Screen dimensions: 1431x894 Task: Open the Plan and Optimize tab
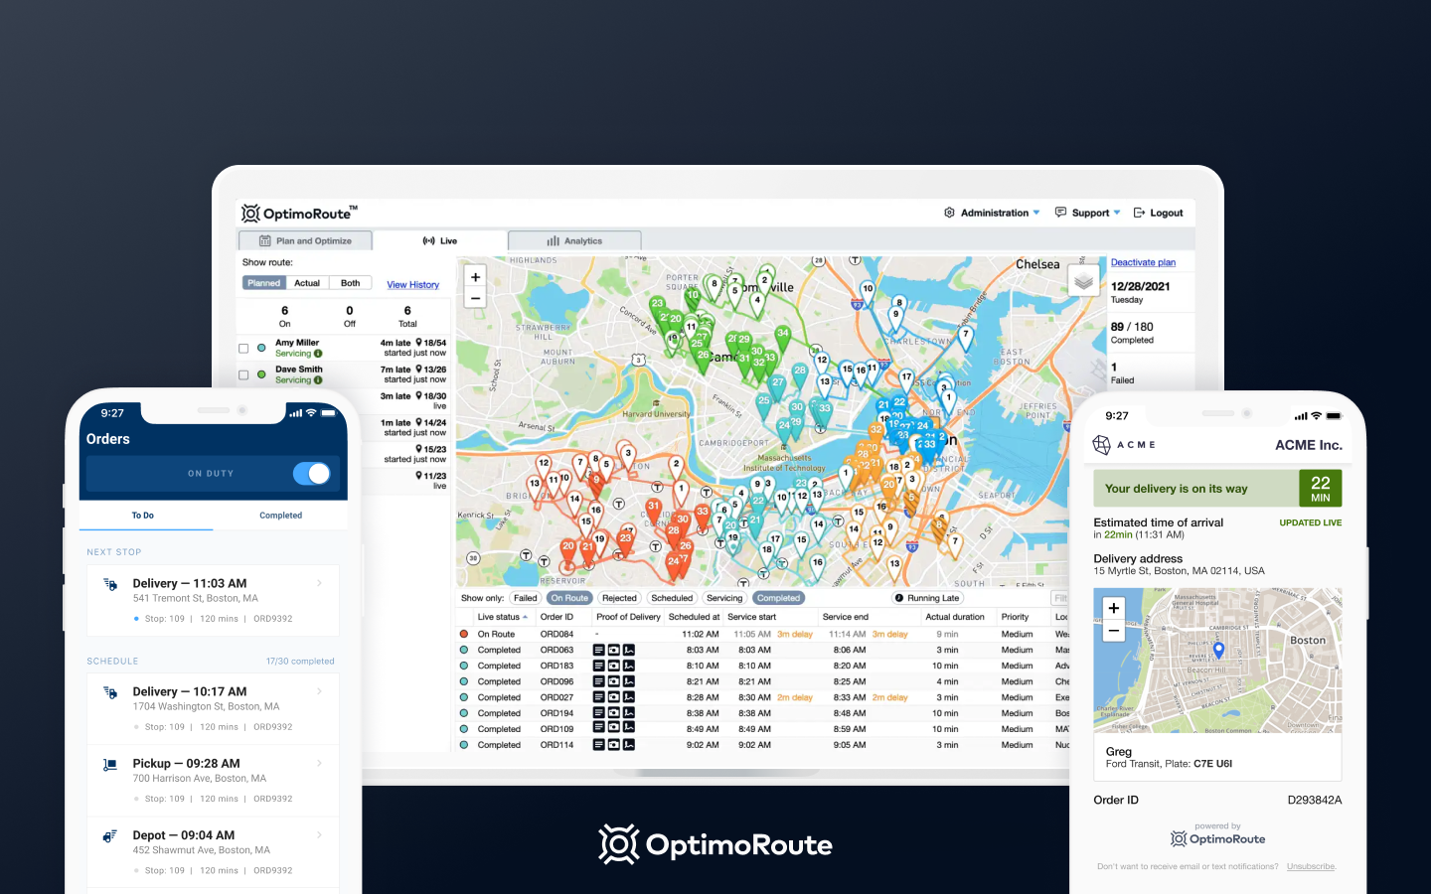[x=305, y=240]
